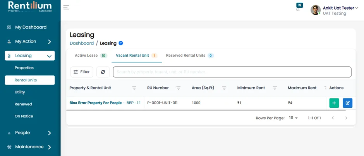Viewport: 364px width, 156px height.
Task: Click the Minimum Rent ₹1 cell
Action: point(239,103)
